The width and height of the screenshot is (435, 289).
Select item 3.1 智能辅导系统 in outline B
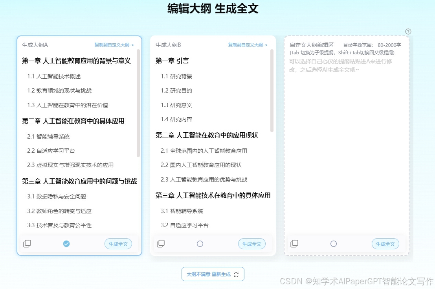pyautogui.click(x=182, y=211)
